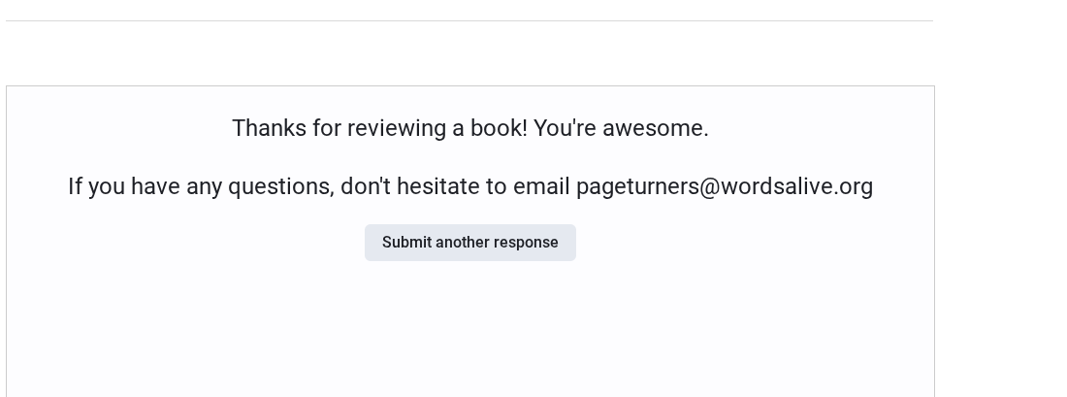Click the "You're awesome." sentence

pos(621,128)
